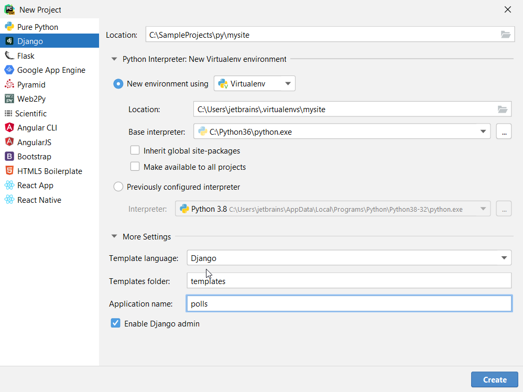Open the Template language dropdown
The height and width of the screenshot is (392, 523).
coord(349,258)
